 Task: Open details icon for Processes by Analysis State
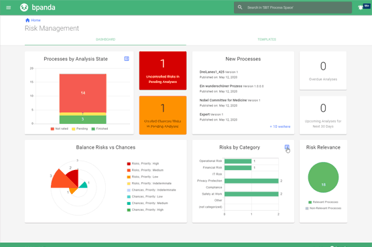click(x=127, y=58)
